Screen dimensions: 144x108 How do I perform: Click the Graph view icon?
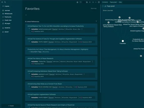(3, 20)
